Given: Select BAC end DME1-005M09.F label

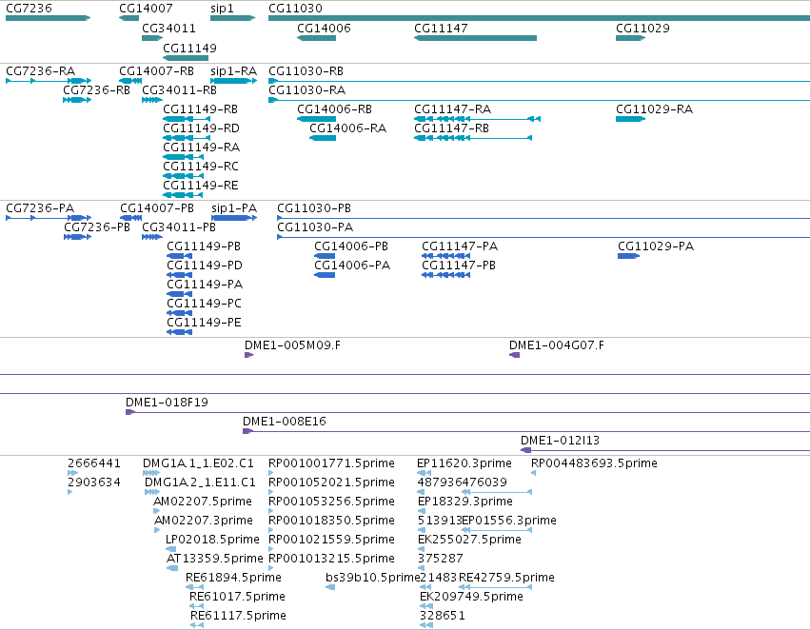Looking at the screenshot, I should click(292, 345).
